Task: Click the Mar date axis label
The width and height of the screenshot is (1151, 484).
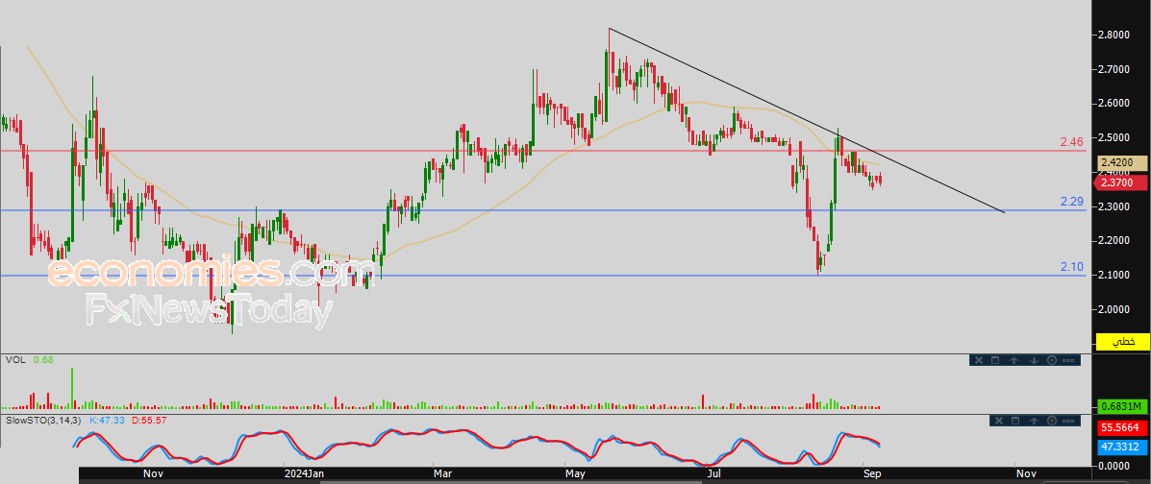Action: tap(443, 473)
